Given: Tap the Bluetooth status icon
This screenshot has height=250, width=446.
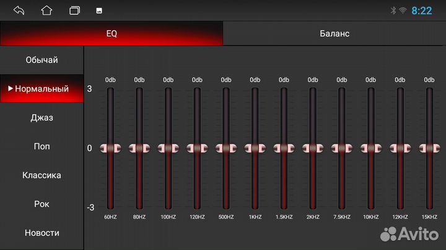Looking at the screenshot, I should (x=392, y=10).
